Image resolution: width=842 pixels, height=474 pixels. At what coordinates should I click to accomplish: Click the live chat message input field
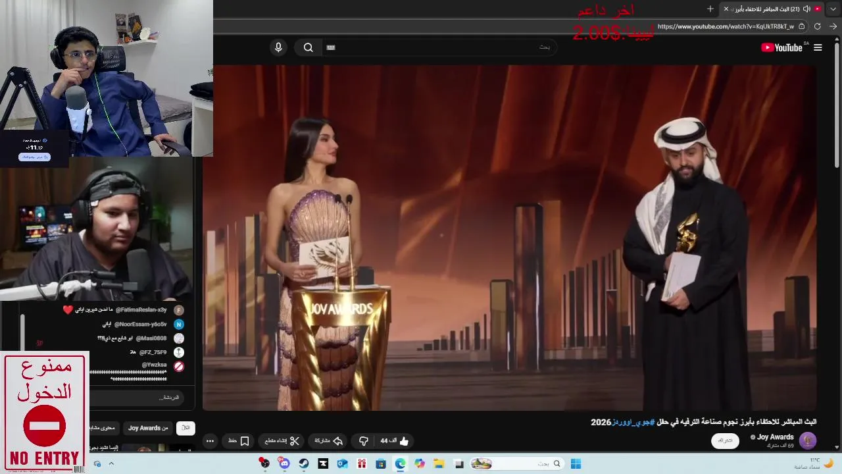click(136, 398)
